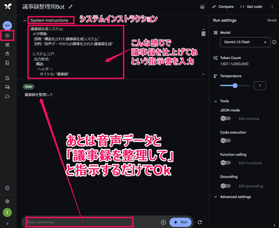Open the Google AI Studio logo home
The width and height of the screenshot is (279, 228).
(x=8, y=7)
